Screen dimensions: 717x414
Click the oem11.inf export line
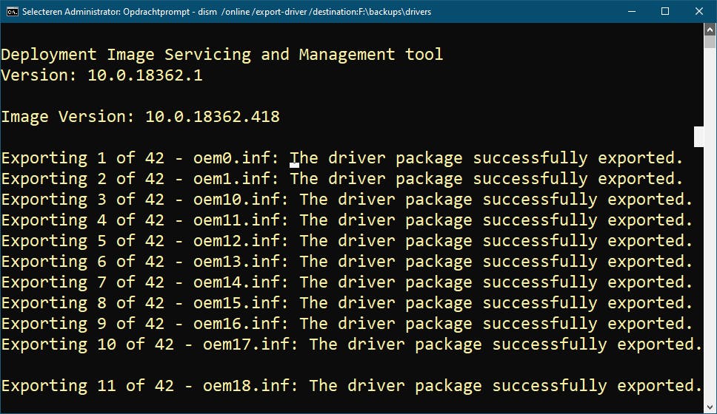(347, 220)
